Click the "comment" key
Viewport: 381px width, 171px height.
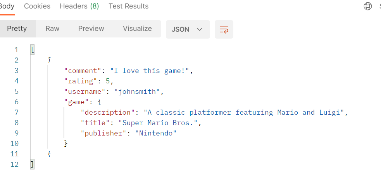[83, 71]
